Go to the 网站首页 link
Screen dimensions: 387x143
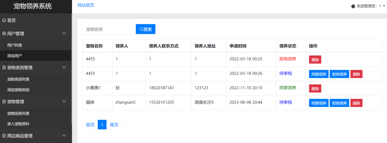tap(86, 5)
